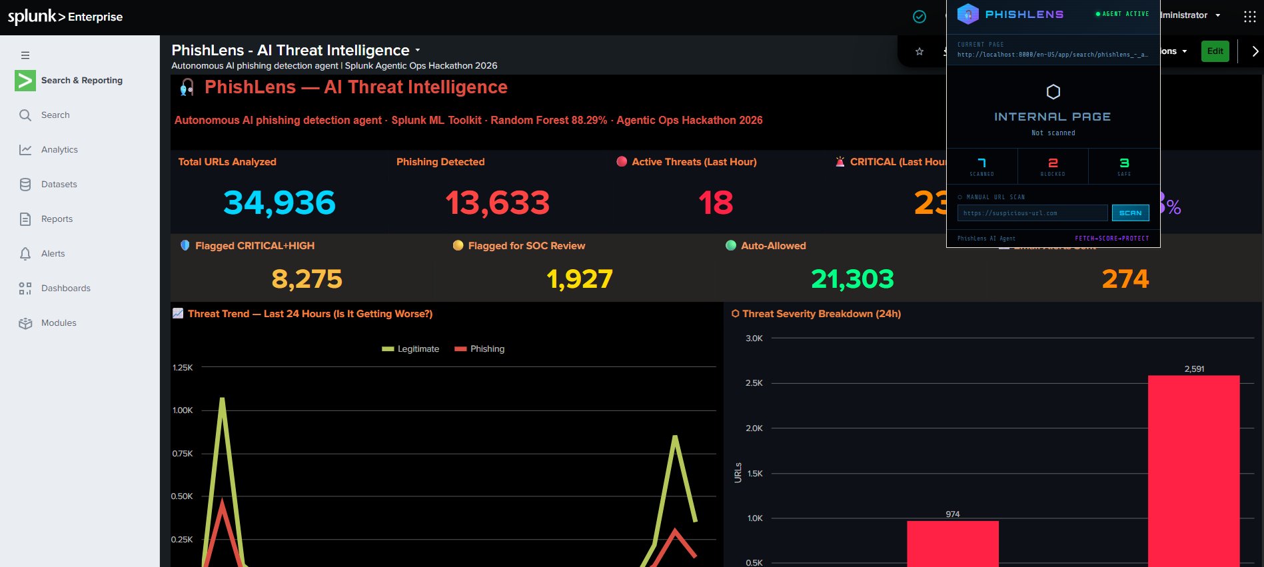Open Search via magnifier icon
This screenshot has height=567, width=1264.
(x=25, y=115)
